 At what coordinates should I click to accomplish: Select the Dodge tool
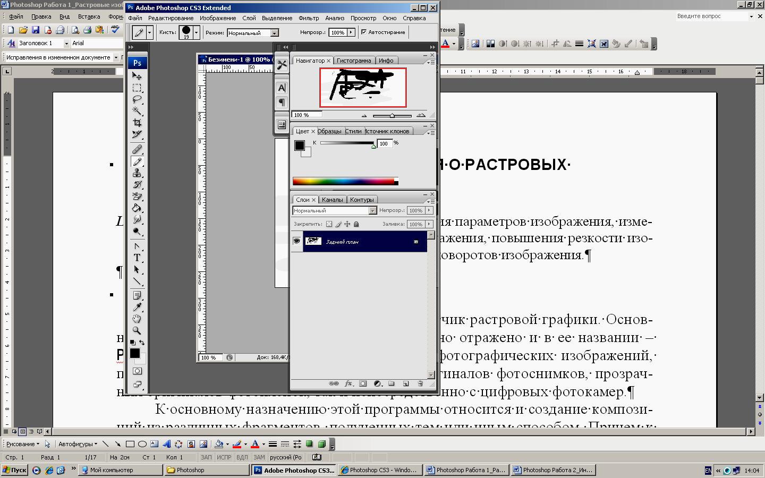click(137, 232)
